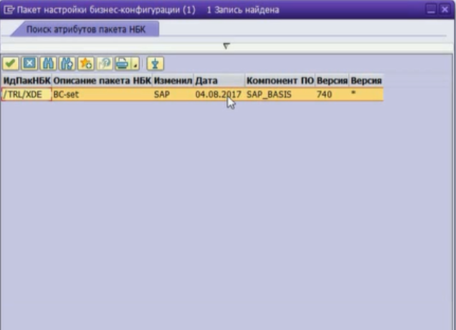Expand the search criteria triangle below tab
456x330 pixels.
coord(227,46)
